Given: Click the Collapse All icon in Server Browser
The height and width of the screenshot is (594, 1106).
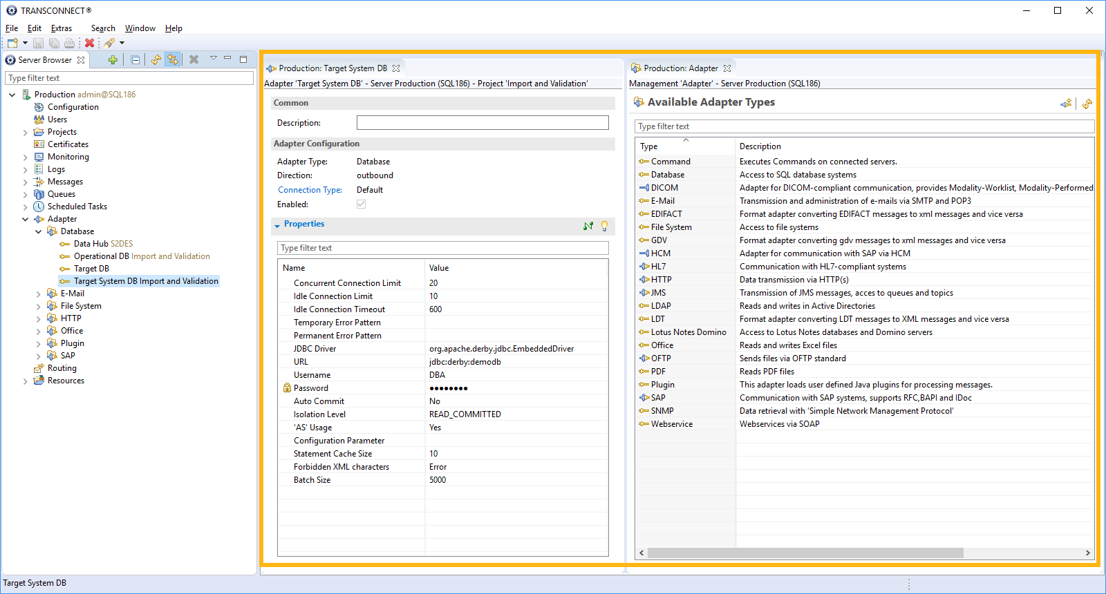Looking at the screenshot, I should [x=135, y=60].
